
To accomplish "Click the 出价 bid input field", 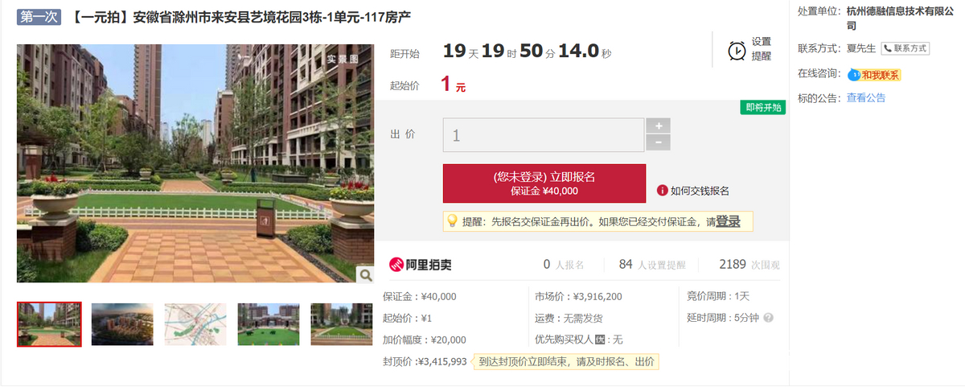I will tap(544, 135).
